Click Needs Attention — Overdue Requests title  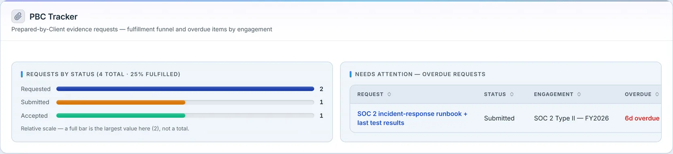coord(420,74)
